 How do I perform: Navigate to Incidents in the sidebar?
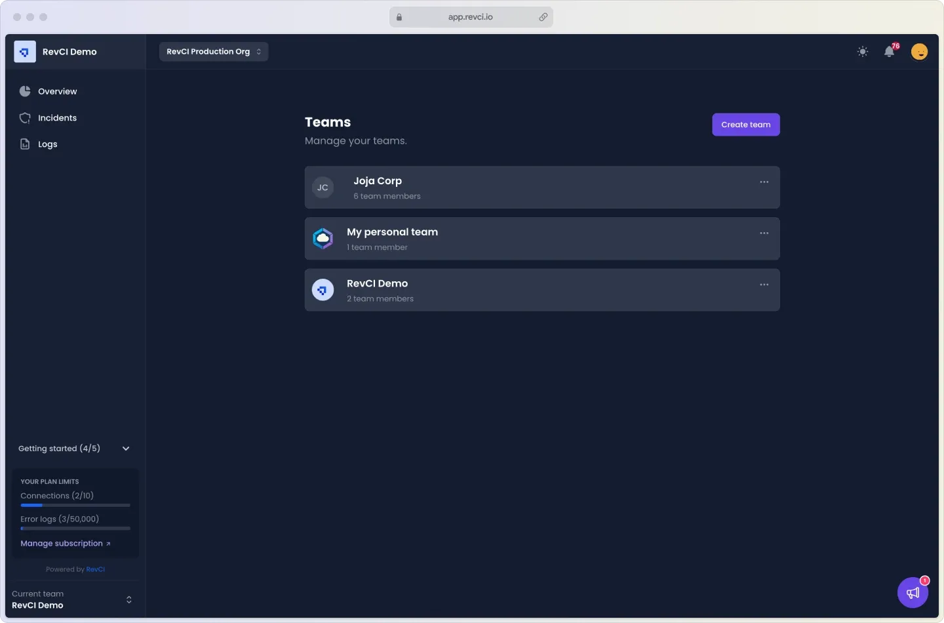point(57,118)
